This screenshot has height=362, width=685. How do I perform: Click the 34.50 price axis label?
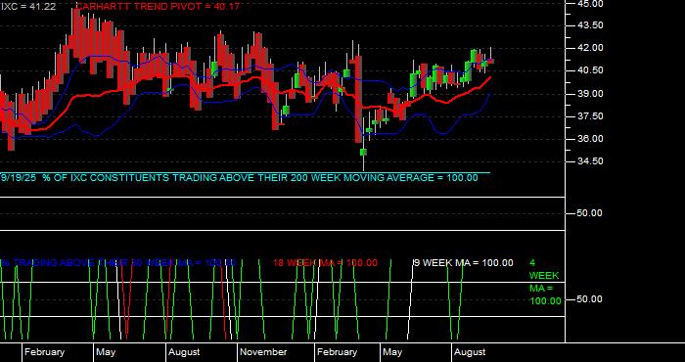pyautogui.click(x=590, y=161)
